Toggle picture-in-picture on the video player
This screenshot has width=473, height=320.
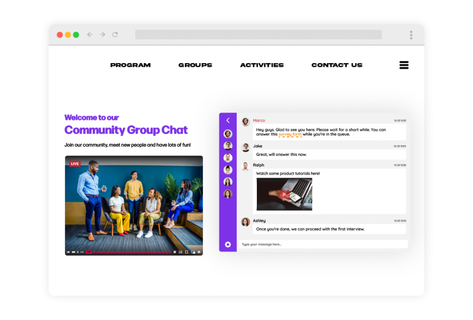click(x=193, y=252)
